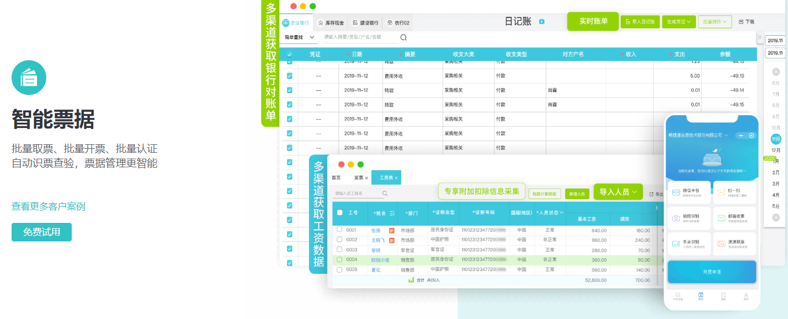This screenshot has width=788, height=319.
Task: Toggle select-all checkbox in journal header
Action: click(x=289, y=54)
